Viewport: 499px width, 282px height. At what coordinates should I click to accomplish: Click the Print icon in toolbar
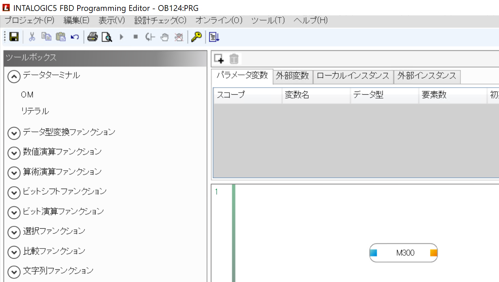(x=92, y=37)
